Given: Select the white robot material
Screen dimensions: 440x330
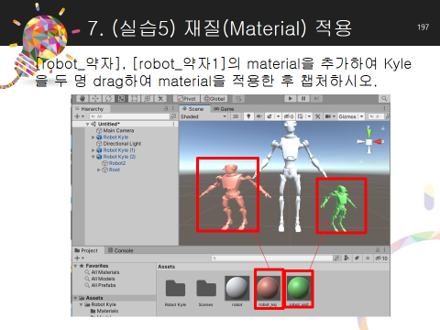Looking at the screenshot, I should 236,291.
